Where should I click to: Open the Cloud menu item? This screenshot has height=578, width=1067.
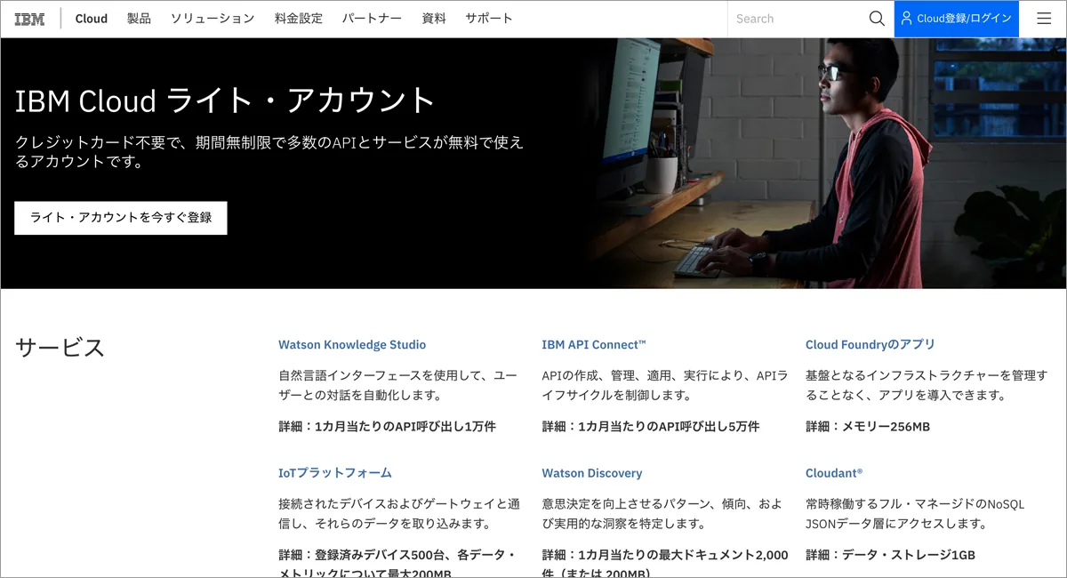point(92,19)
